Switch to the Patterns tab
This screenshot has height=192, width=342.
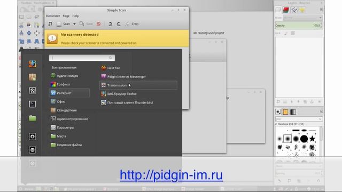[285, 111]
